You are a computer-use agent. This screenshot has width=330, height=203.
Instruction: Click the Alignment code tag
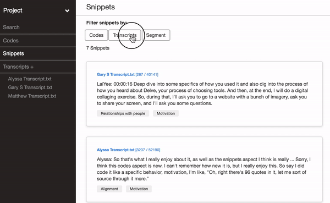click(x=109, y=189)
